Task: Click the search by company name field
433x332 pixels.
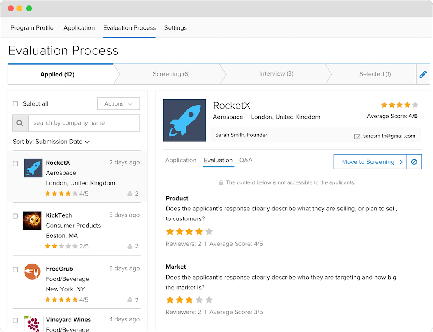Action: 84,123
